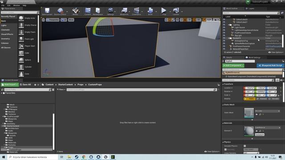The height and width of the screenshot is (160, 285).
Task: Toggle visibility of the SphereReflectionCapture actor
Action: 224,44
